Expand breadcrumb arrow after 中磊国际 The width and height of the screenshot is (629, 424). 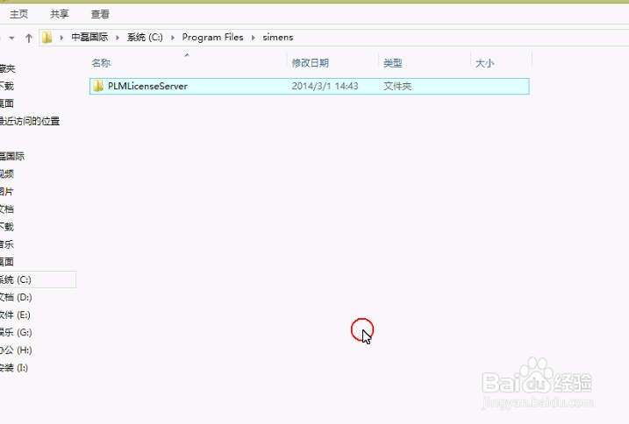click(118, 38)
